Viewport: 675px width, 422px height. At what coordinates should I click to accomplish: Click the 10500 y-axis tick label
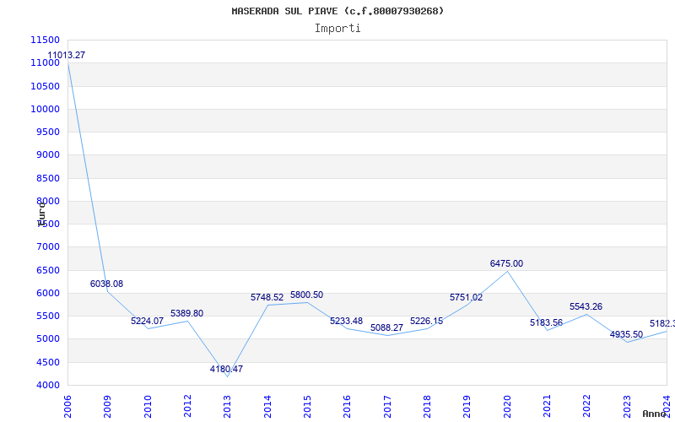pyautogui.click(x=45, y=86)
